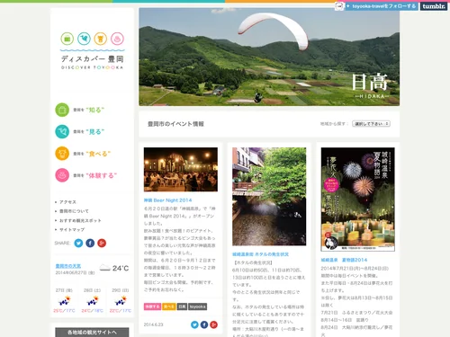Open the fireworks festival poster image

click(x=358, y=200)
